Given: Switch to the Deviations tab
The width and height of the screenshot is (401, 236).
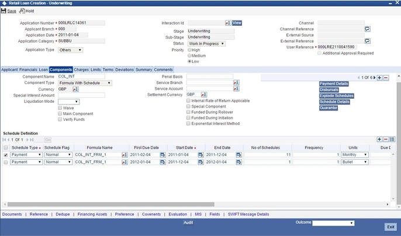Looking at the screenshot, I should (125, 70).
